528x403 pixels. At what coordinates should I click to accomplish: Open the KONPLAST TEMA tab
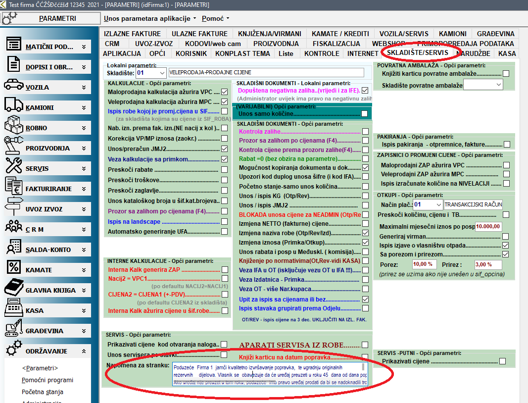(x=242, y=53)
